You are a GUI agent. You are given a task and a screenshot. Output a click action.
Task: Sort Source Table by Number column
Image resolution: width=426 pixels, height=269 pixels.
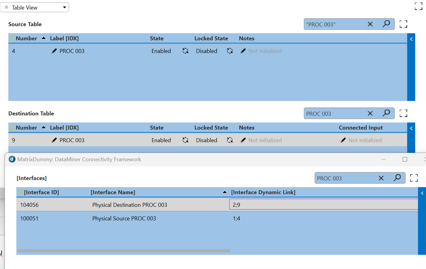point(26,38)
